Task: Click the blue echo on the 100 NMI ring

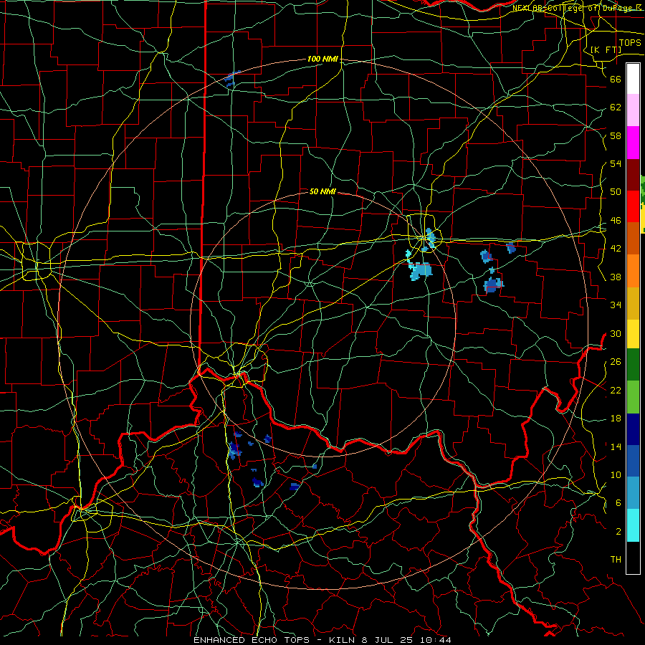Action: pos(232,79)
